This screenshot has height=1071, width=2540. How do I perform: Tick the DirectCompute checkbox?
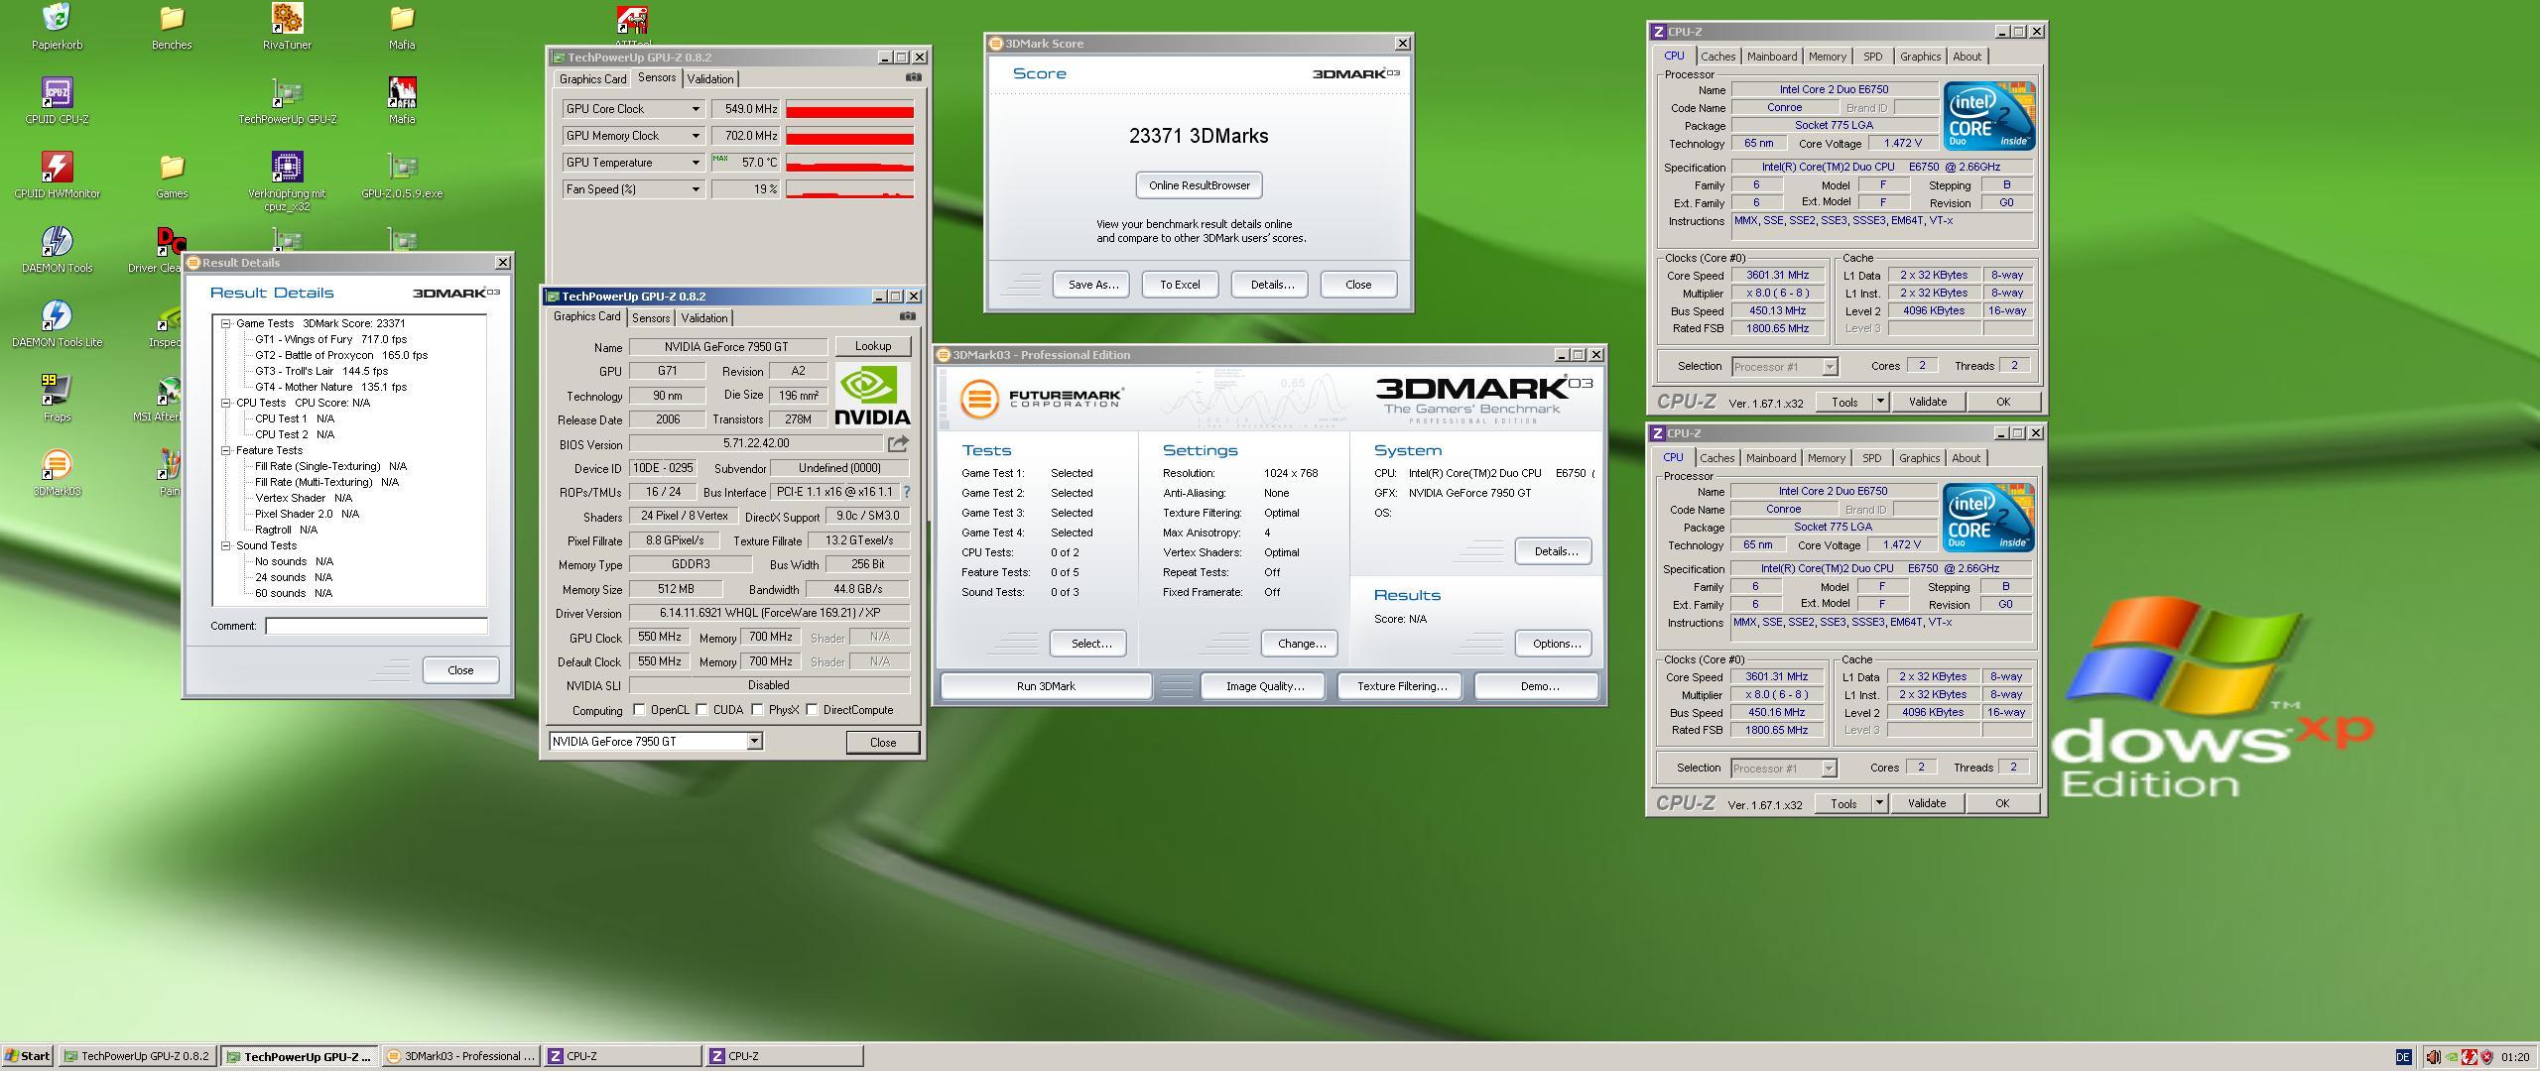pos(813,710)
